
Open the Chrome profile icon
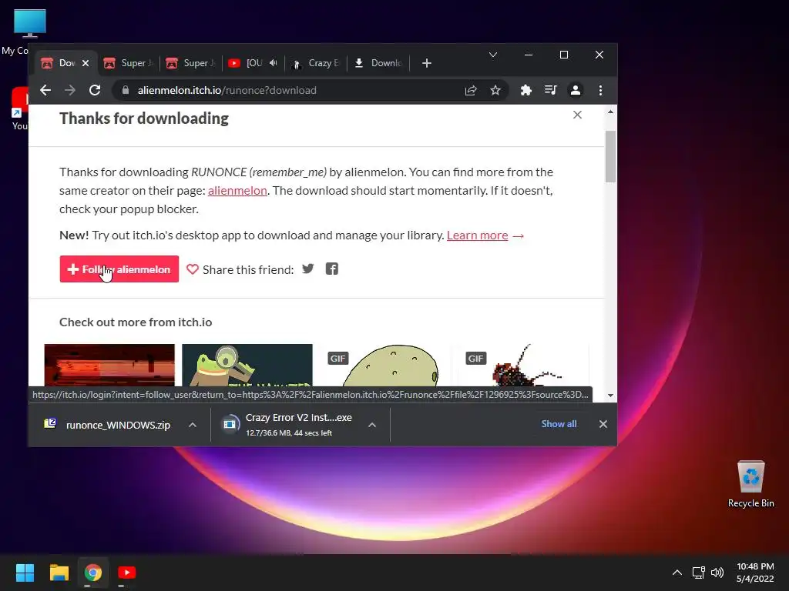click(575, 91)
